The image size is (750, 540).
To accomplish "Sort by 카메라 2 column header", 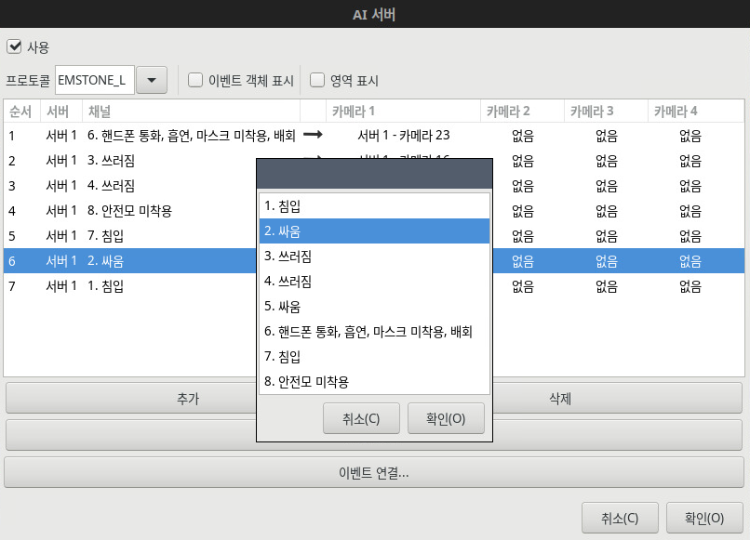I will point(521,112).
